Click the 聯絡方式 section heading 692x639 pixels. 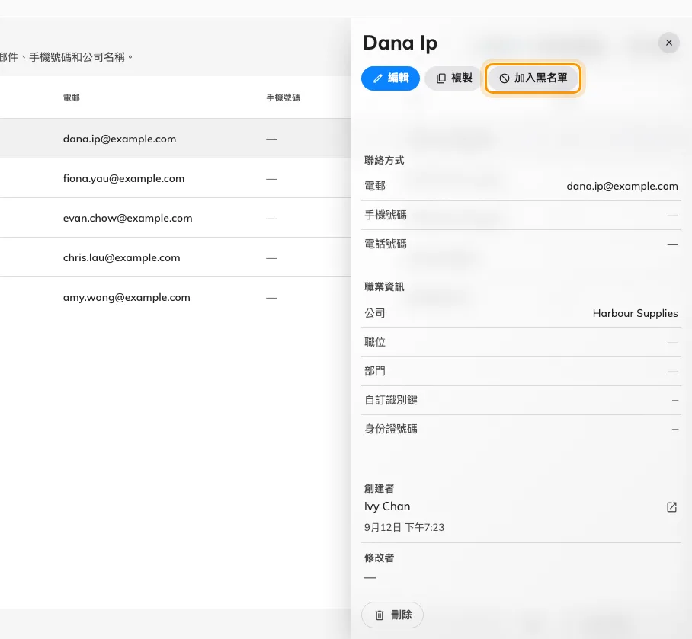point(384,160)
